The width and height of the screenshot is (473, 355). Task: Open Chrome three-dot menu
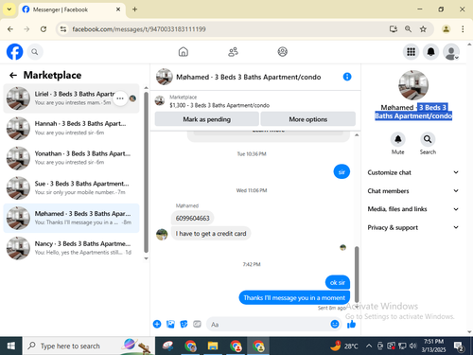coord(463,29)
